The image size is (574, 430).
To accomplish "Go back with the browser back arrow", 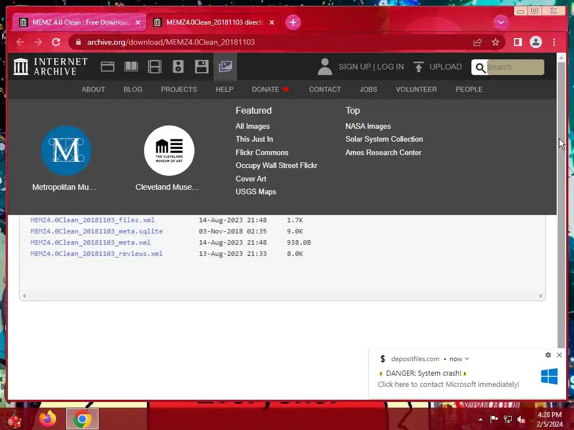I will [20, 42].
